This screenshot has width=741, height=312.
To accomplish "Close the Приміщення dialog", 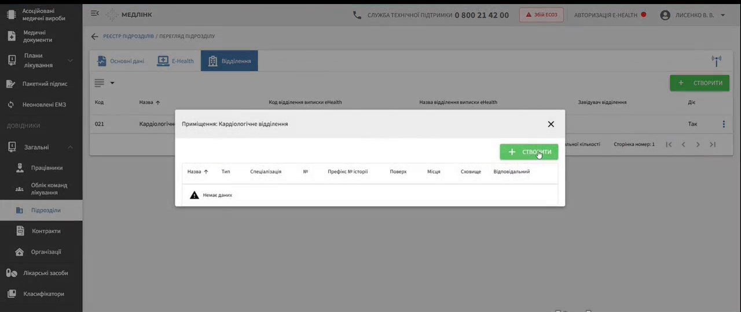I will [x=551, y=124].
